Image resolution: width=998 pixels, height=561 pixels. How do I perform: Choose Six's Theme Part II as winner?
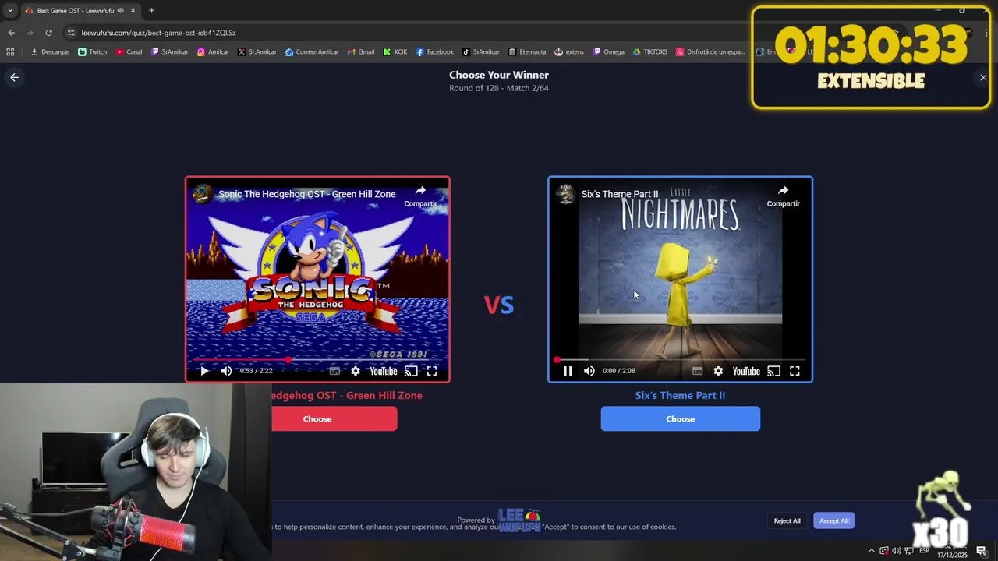[681, 419]
